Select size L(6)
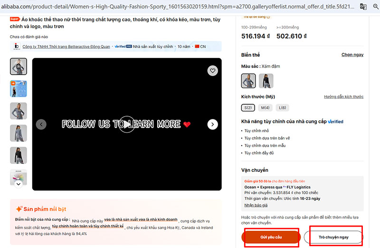Image resolution: width=380 pixels, height=248 pixels. tap(282, 108)
